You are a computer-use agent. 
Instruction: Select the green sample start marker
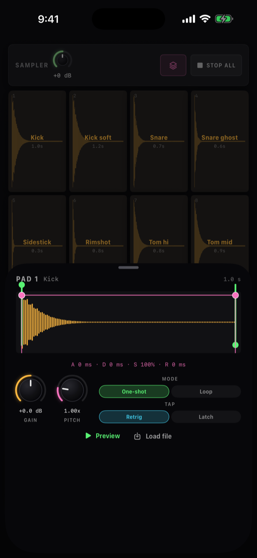[x=22, y=285]
